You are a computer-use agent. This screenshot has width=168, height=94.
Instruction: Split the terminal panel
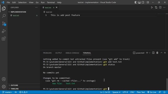tap(153, 53)
